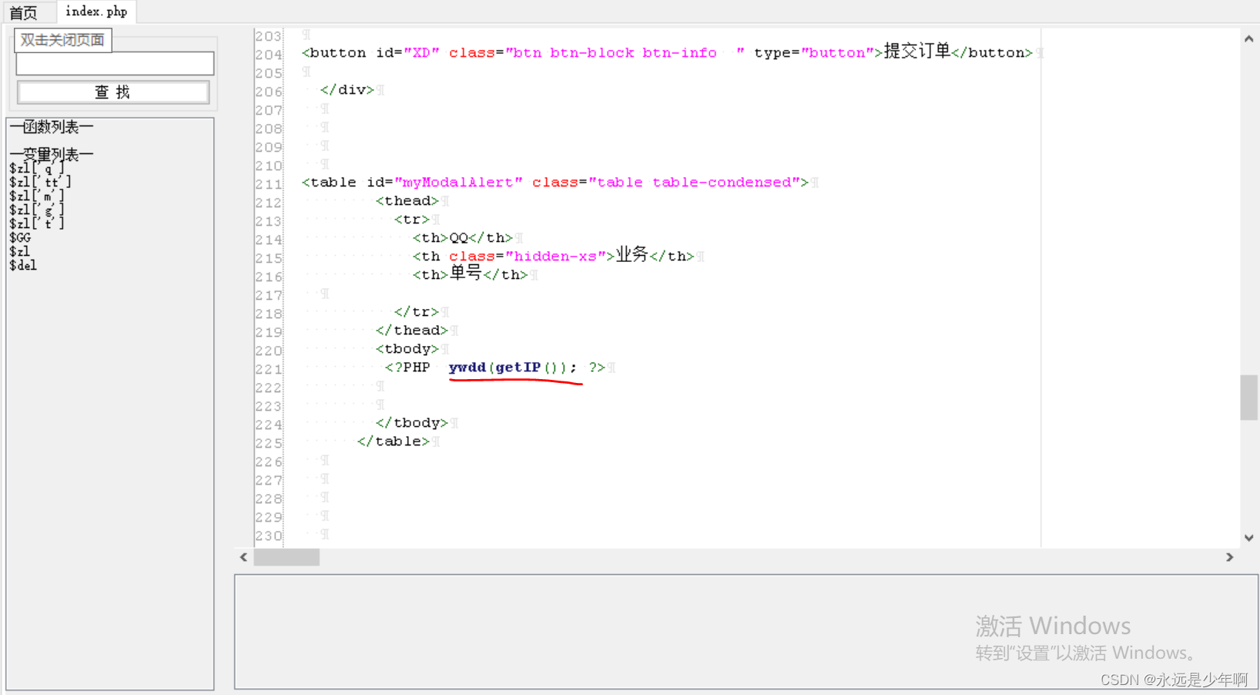Click the horizontal scrollbar's left arrow
Screen dimensions: 1260x695
243,557
